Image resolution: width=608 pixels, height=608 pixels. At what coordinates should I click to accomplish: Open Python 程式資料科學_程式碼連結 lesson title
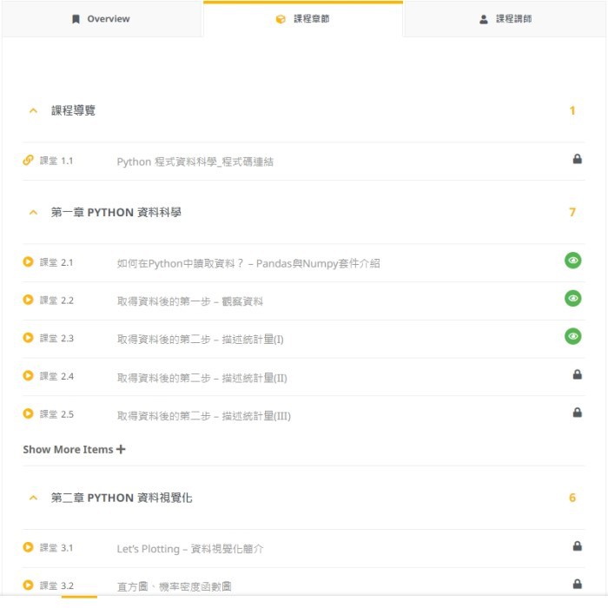[x=195, y=162]
